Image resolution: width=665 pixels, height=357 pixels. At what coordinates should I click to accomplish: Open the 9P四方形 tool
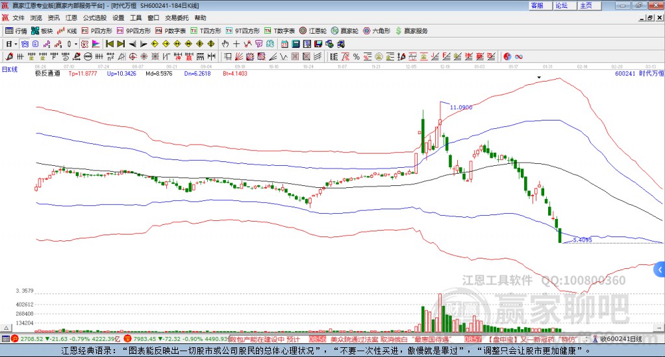(x=134, y=31)
